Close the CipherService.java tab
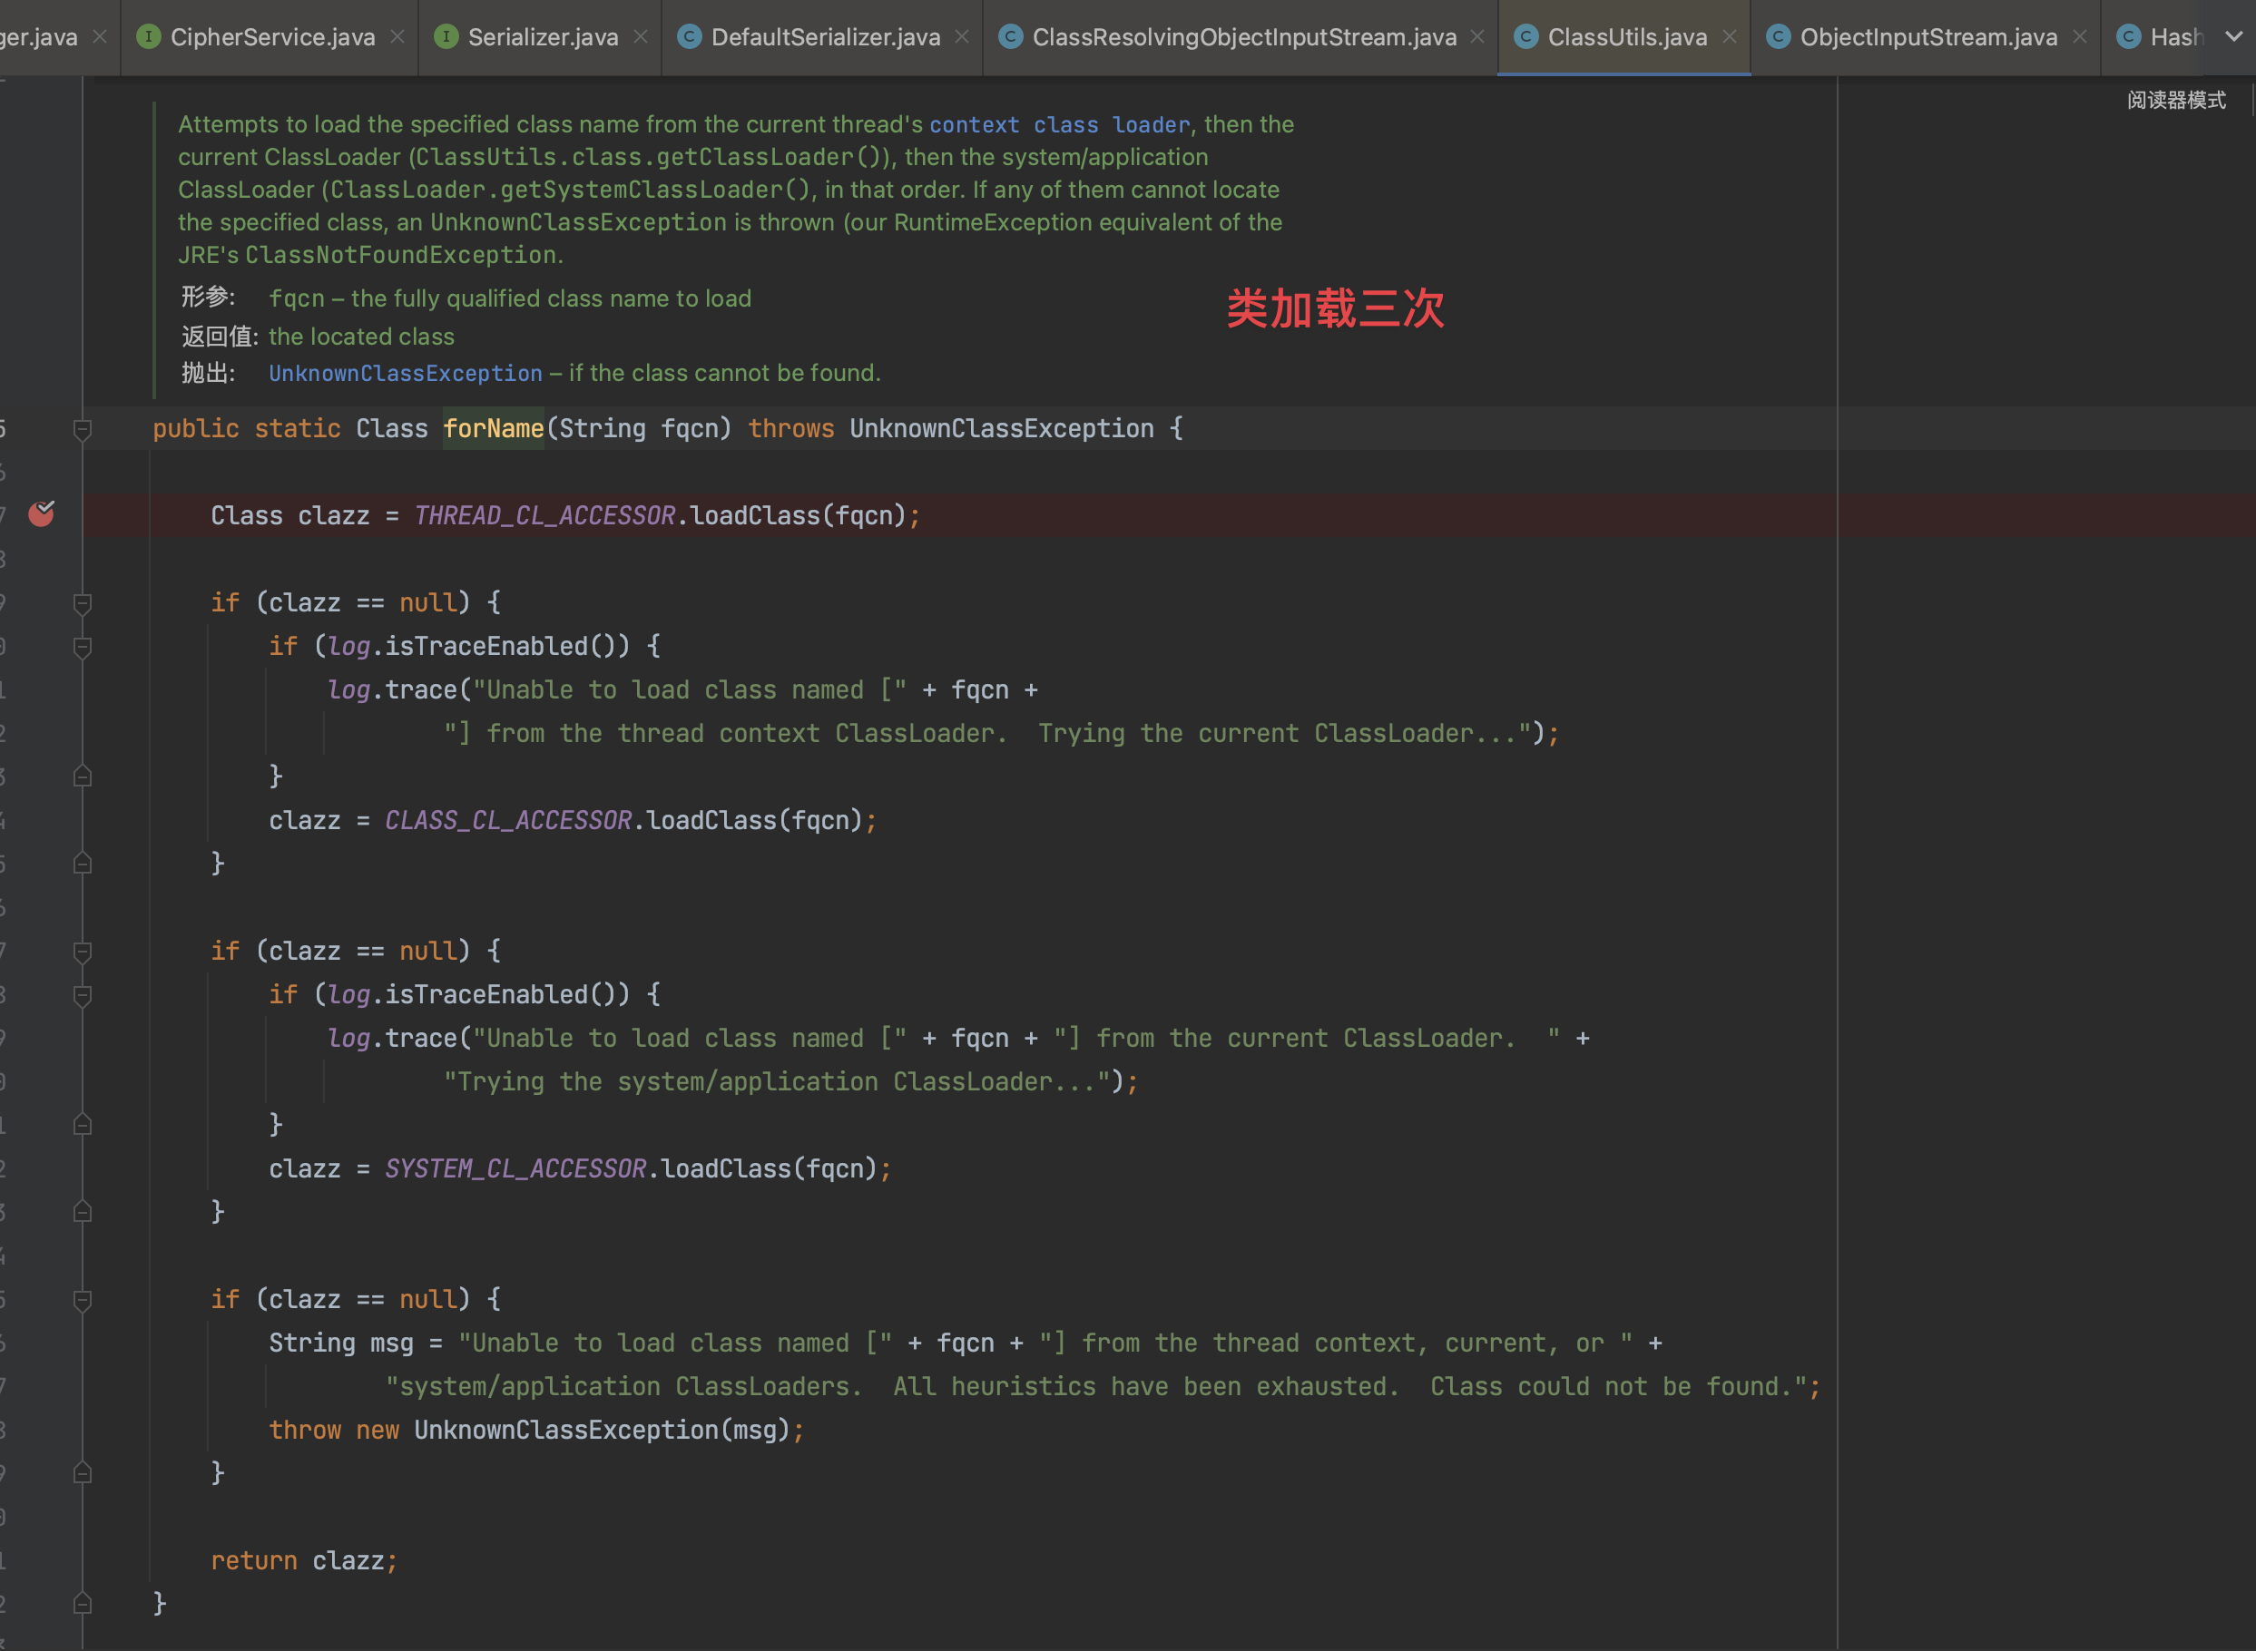This screenshot has height=1651, width=2256. 397,37
